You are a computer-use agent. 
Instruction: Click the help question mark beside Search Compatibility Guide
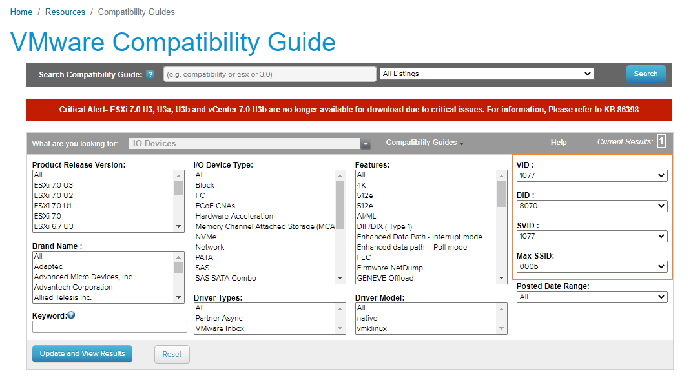(150, 74)
